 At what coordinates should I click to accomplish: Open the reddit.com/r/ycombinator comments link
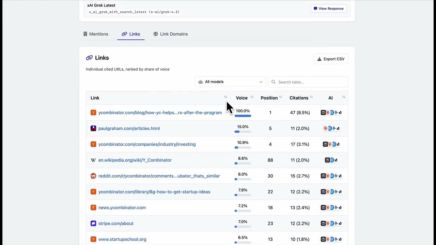point(159,176)
